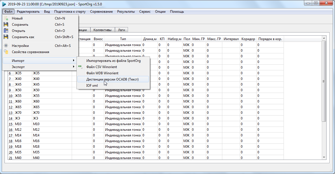Click row header number 17
This screenshot has height=174, width=335.
tap(11, 135)
